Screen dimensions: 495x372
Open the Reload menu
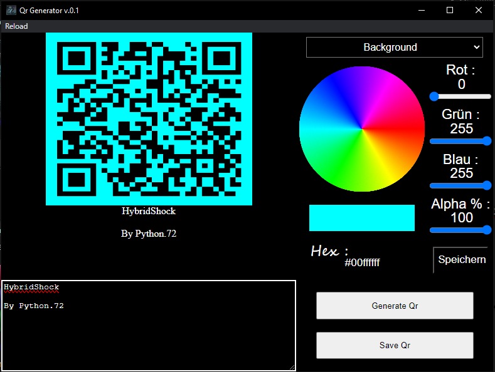click(x=16, y=26)
